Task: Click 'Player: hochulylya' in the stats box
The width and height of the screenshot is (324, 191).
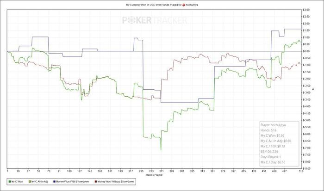Action: (x=273, y=125)
